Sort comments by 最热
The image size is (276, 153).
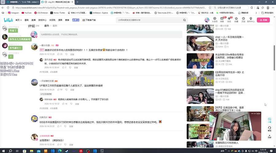47,26
